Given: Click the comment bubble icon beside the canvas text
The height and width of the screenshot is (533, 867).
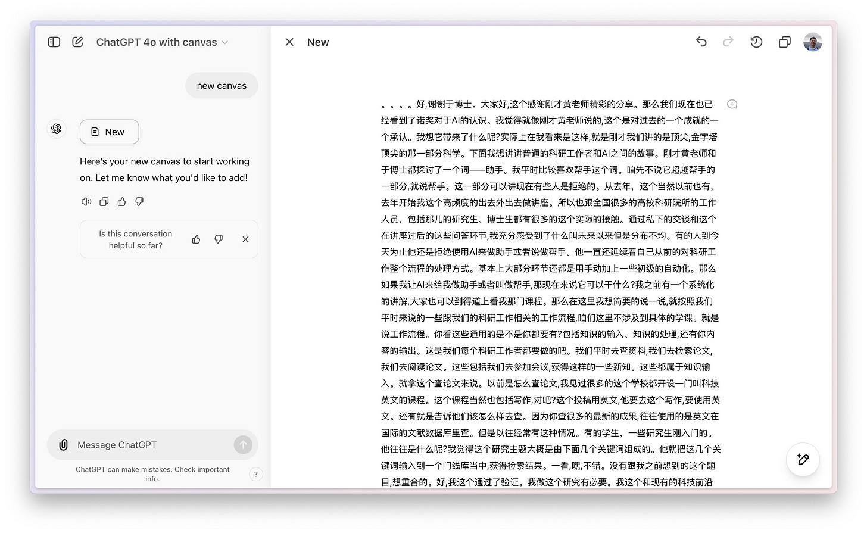Looking at the screenshot, I should [732, 104].
